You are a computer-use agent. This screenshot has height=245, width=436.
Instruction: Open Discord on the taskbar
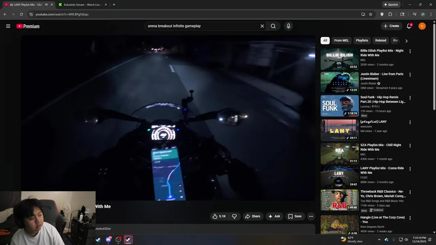click(x=108, y=240)
